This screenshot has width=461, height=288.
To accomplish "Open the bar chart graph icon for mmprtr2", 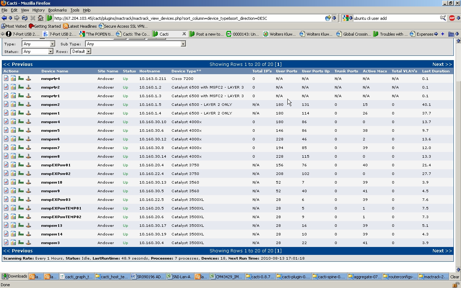I will (13, 87).
